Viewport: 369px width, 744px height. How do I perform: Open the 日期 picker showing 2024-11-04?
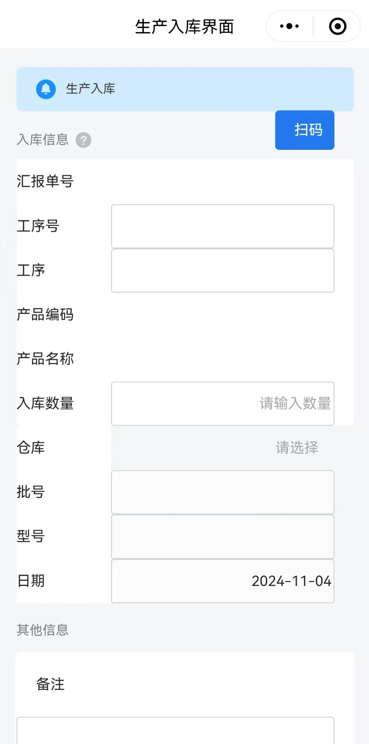[x=222, y=581]
